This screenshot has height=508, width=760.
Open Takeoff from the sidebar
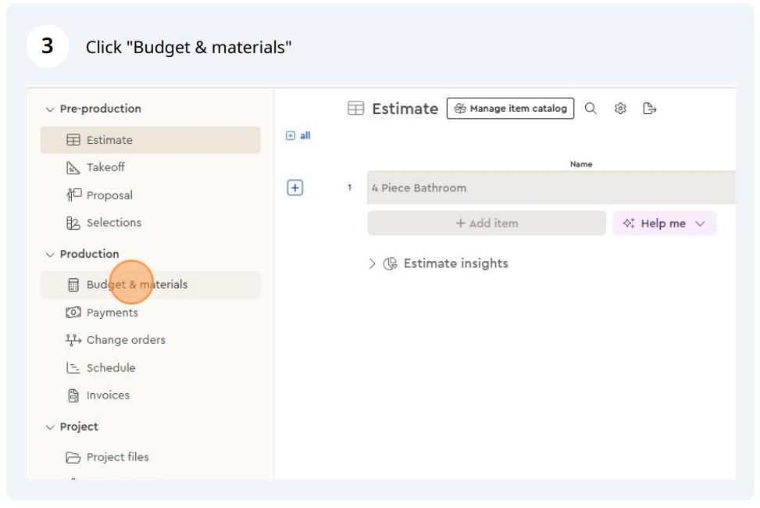[105, 167]
